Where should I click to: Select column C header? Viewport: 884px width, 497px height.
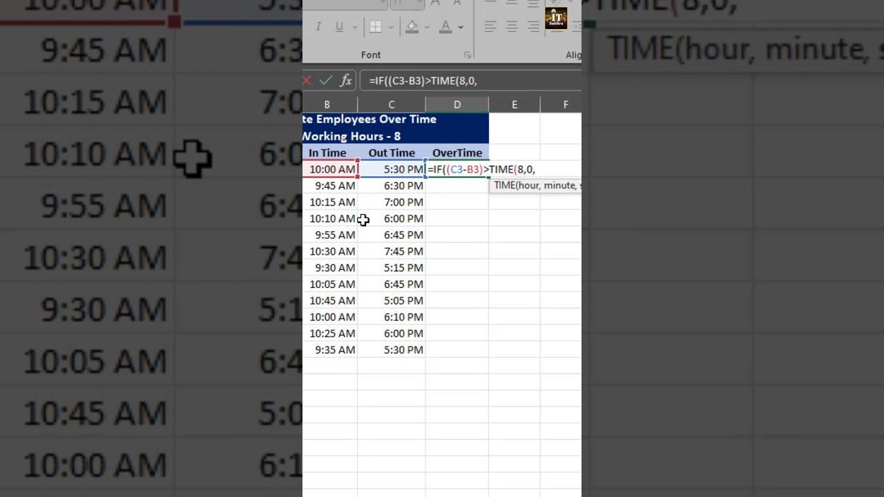pyautogui.click(x=391, y=104)
